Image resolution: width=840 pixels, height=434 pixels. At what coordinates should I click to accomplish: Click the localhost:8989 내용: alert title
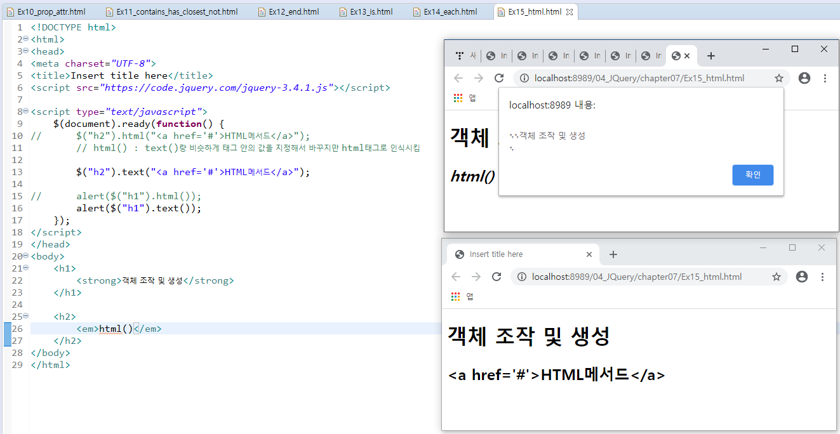[x=552, y=105]
